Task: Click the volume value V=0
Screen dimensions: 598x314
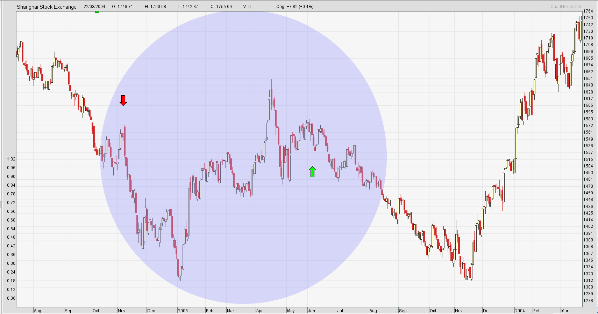Action: [247, 7]
